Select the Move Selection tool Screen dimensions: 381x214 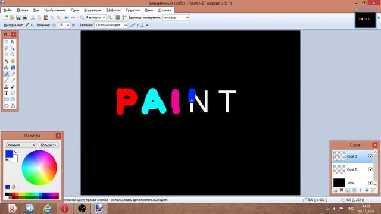tap(13, 48)
